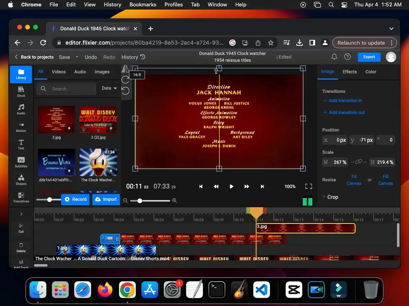The width and height of the screenshot is (409, 306).
Task: Switch to Videos library tab
Action: (x=59, y=72)
